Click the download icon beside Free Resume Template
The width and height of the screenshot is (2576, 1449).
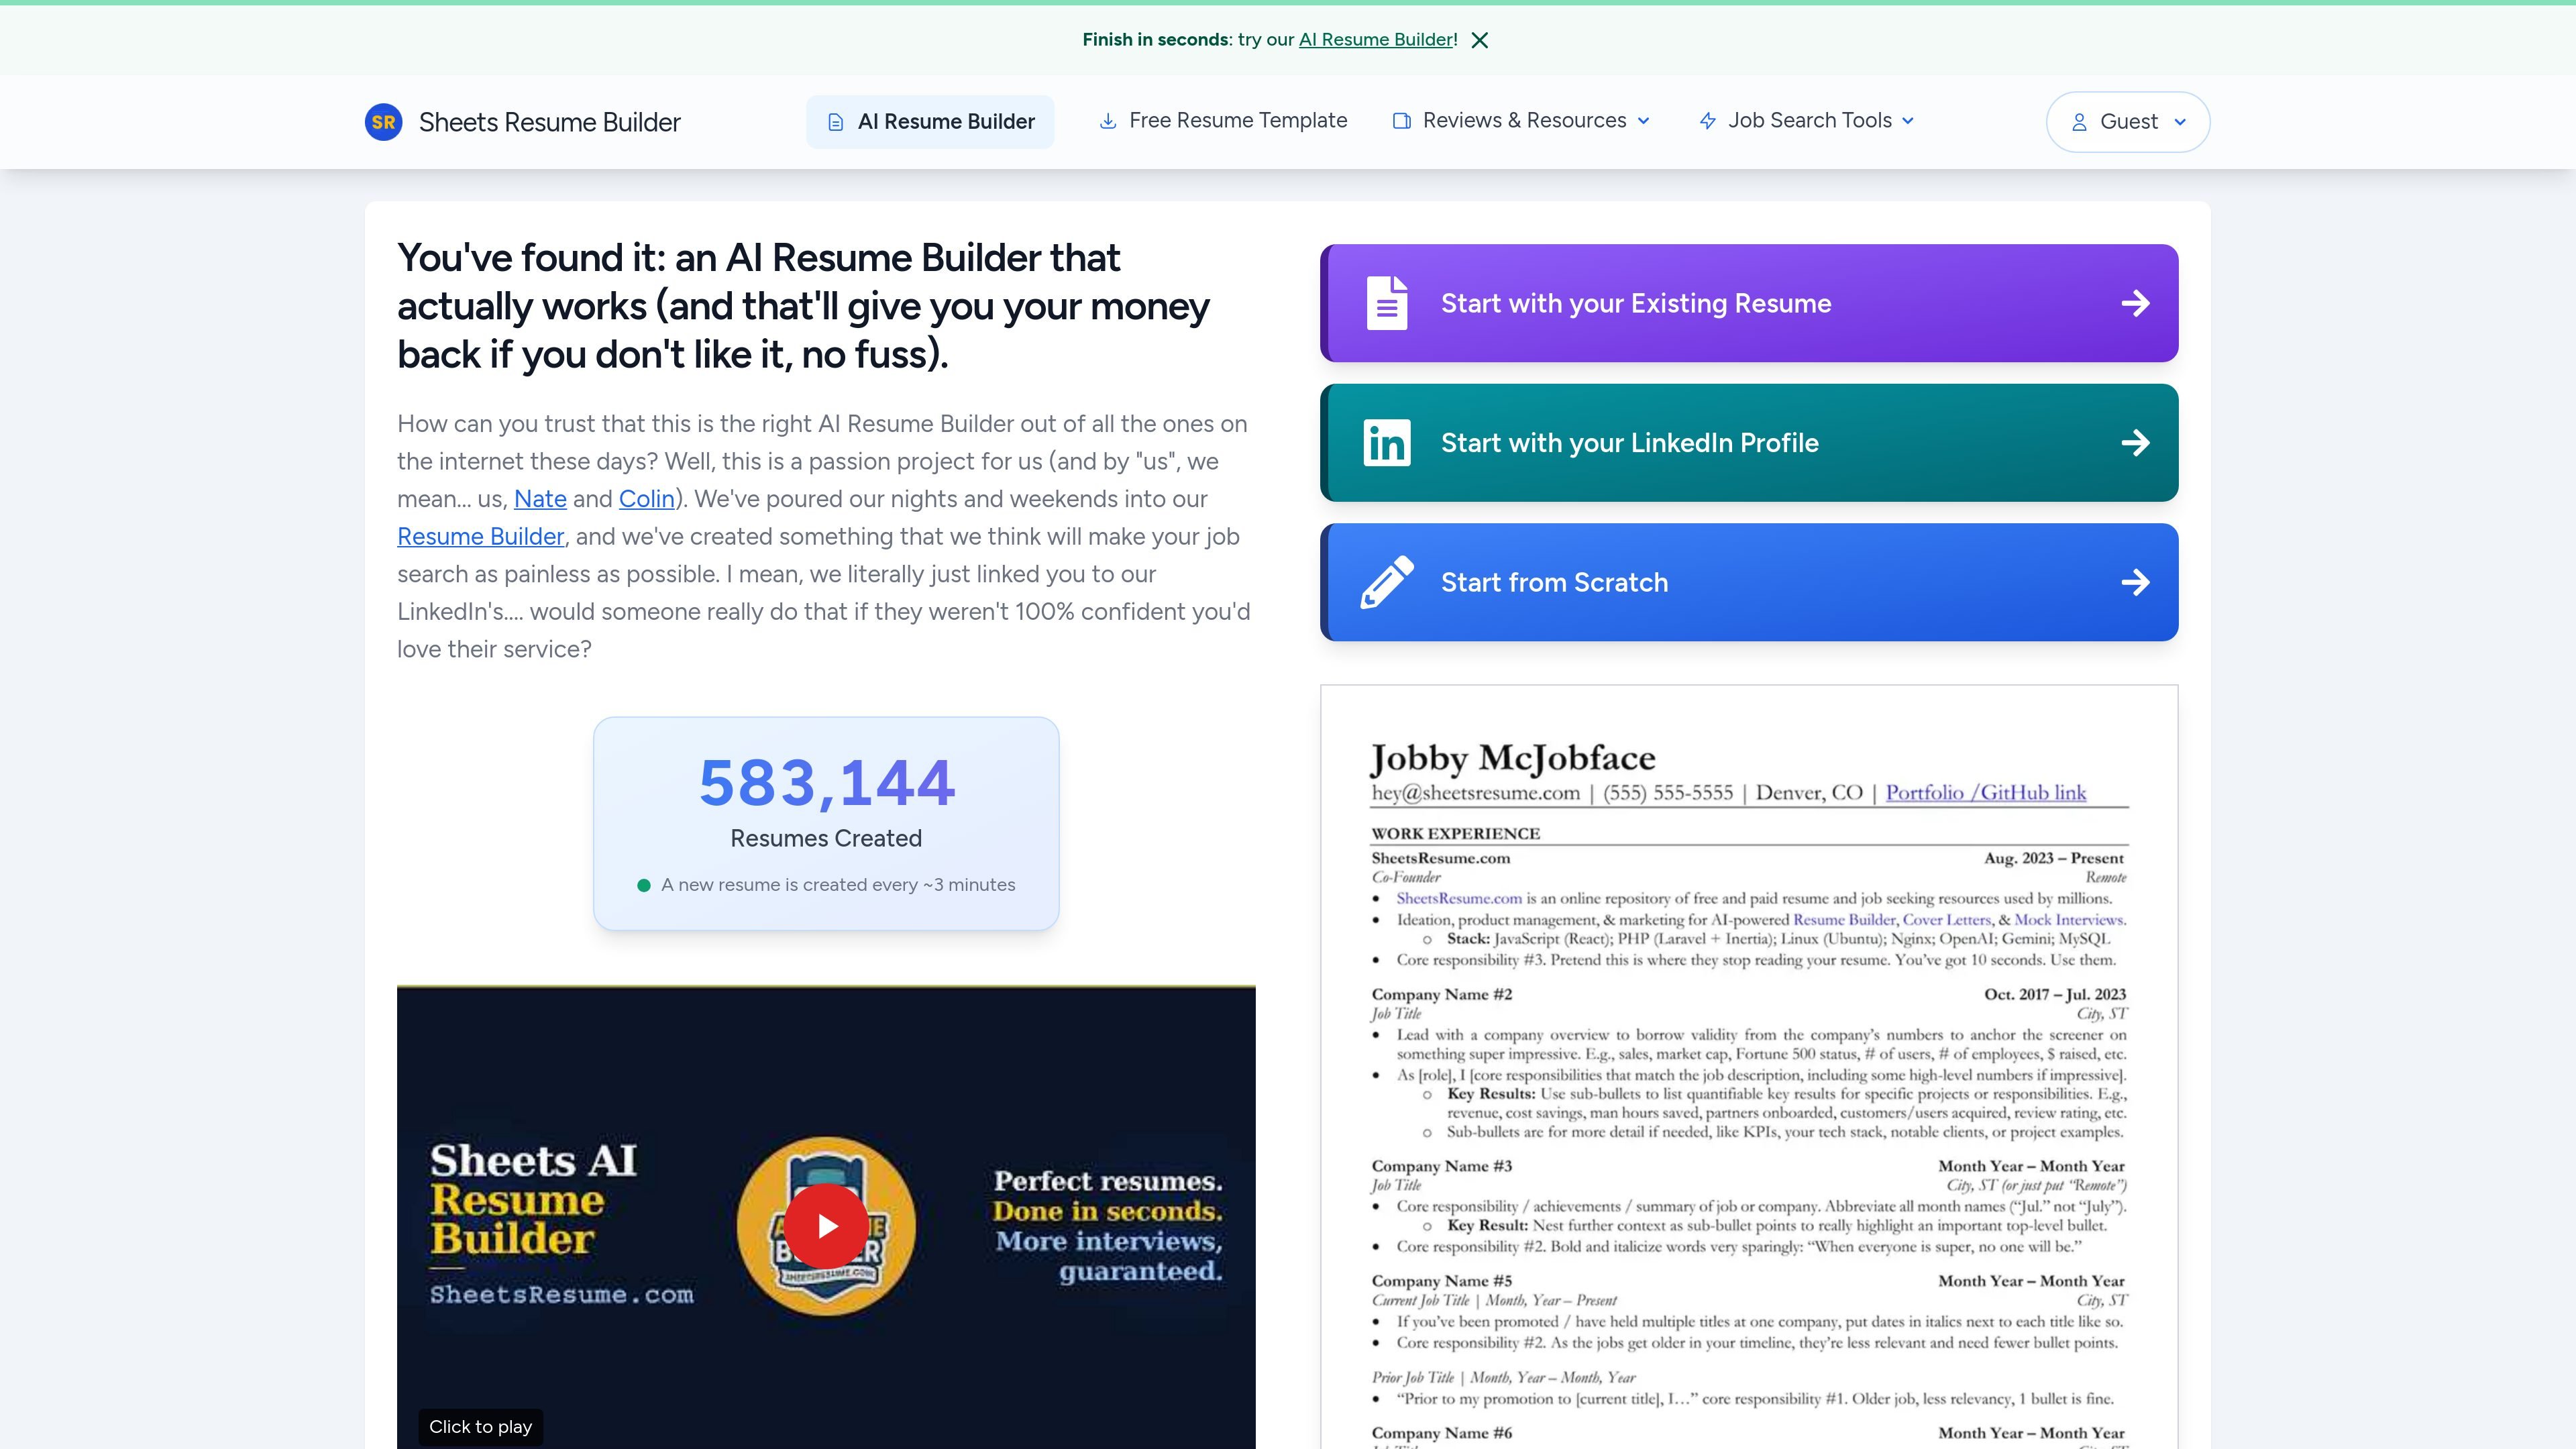coord(1108,121)
